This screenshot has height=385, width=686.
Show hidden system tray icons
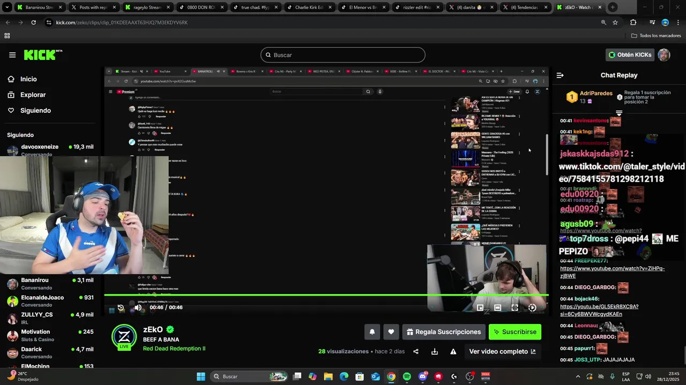[x=578, y=376]
